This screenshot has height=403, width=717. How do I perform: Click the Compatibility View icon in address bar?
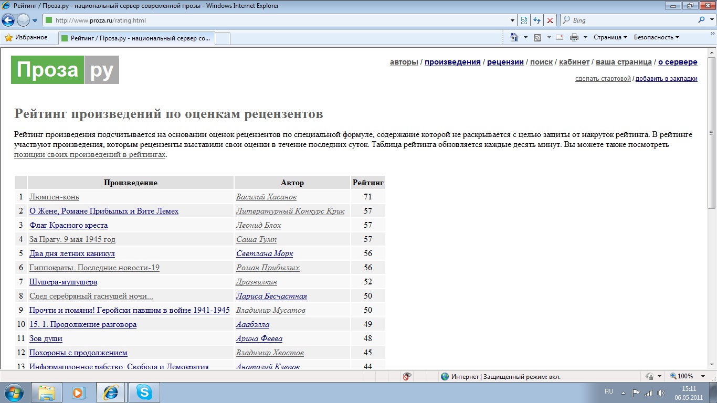(x=524, y=20)
